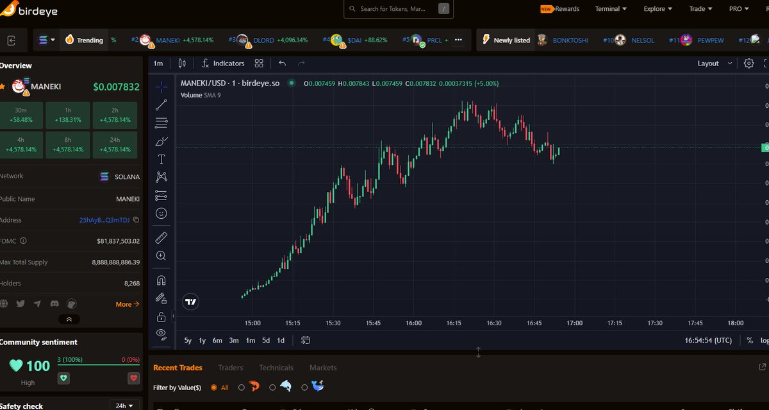This screenshot has height=410, width=769.
Task: Set chart range to 5y
Action: [188, 340]
